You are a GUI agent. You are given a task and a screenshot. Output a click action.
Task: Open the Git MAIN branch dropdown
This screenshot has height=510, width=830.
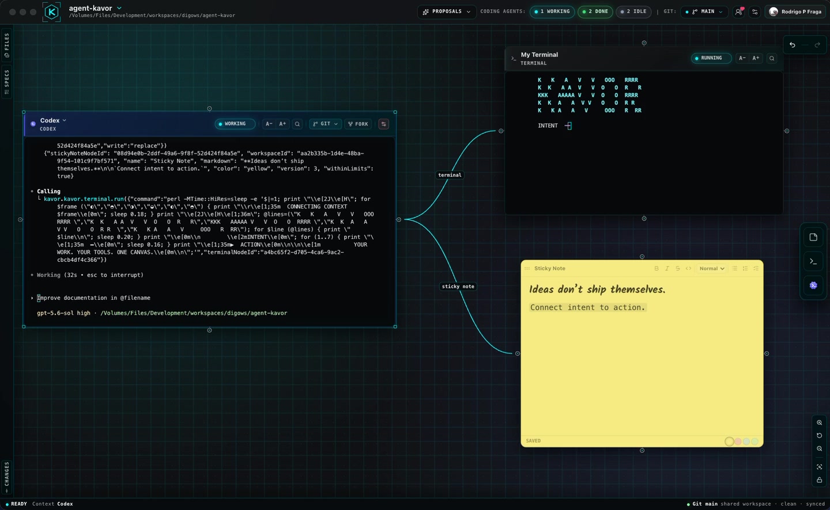704,12
